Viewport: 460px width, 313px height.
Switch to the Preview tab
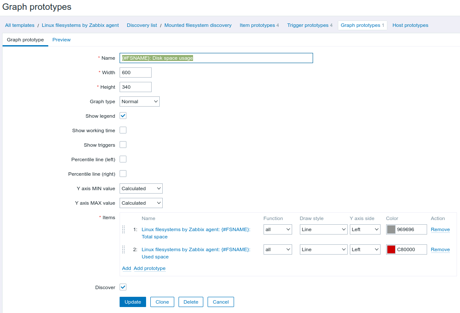coord(62,40)
